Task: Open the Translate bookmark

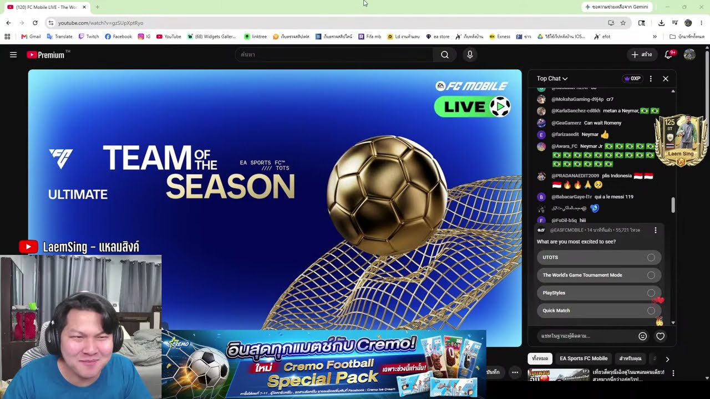Action: [59, 37]
